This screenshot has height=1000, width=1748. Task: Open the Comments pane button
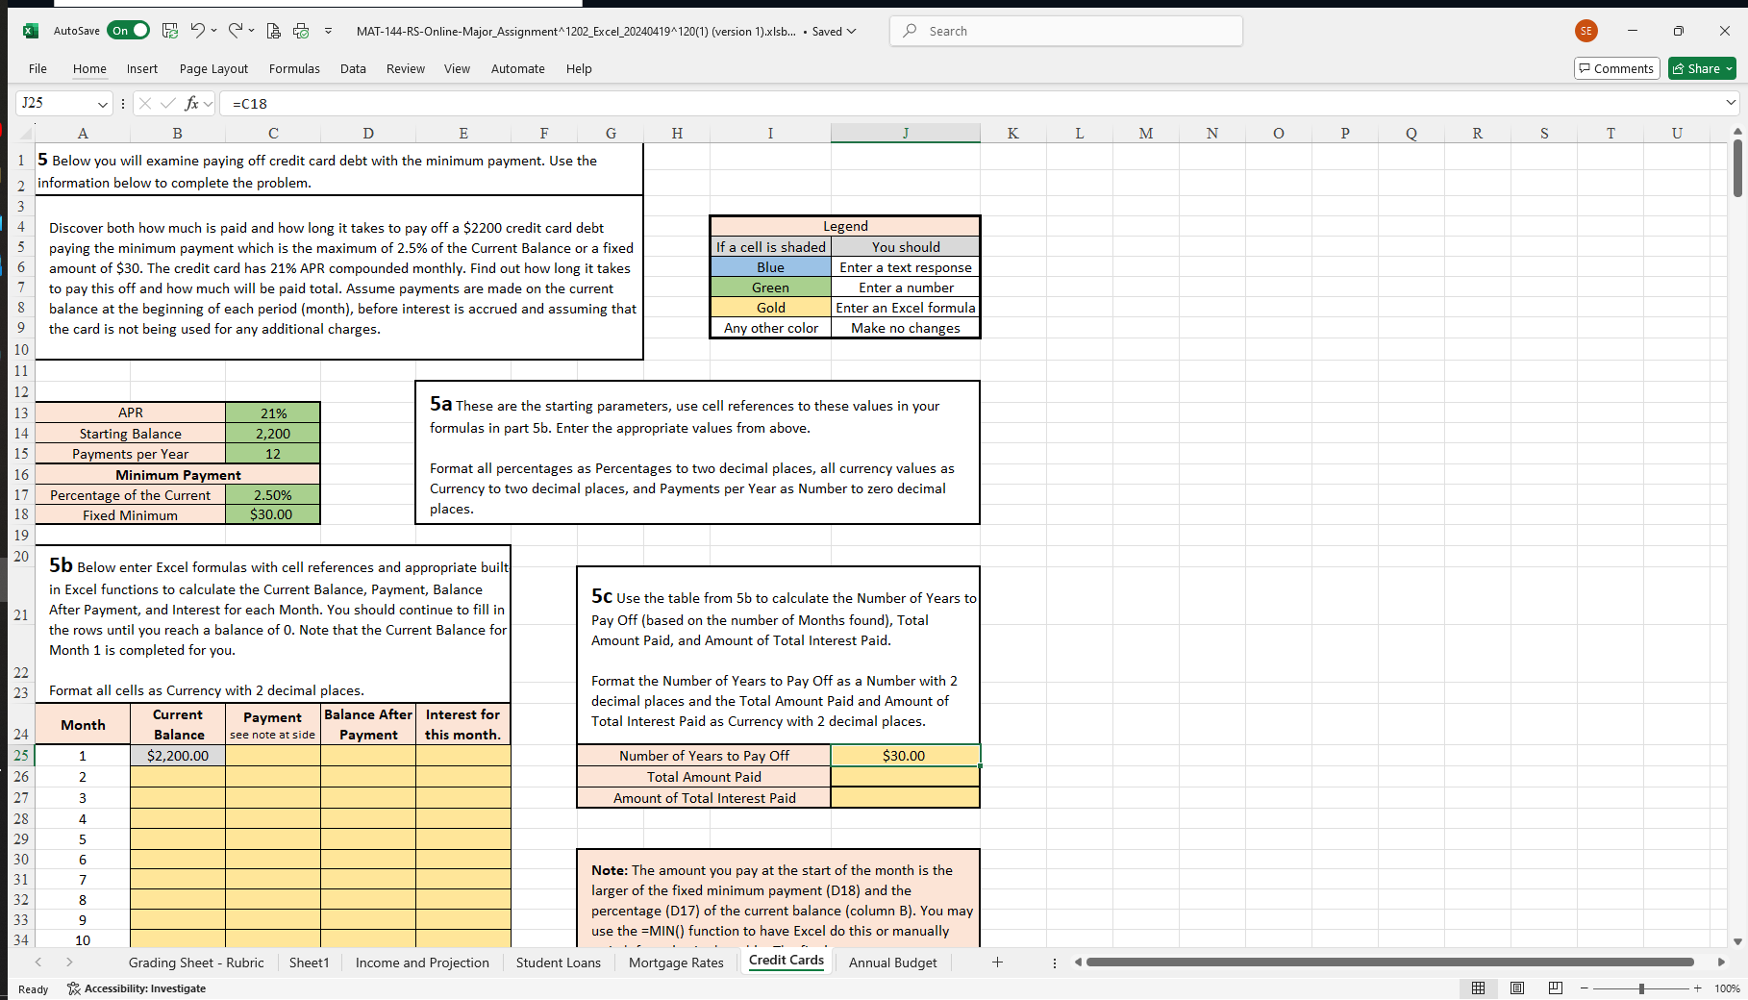[1616, 68]
